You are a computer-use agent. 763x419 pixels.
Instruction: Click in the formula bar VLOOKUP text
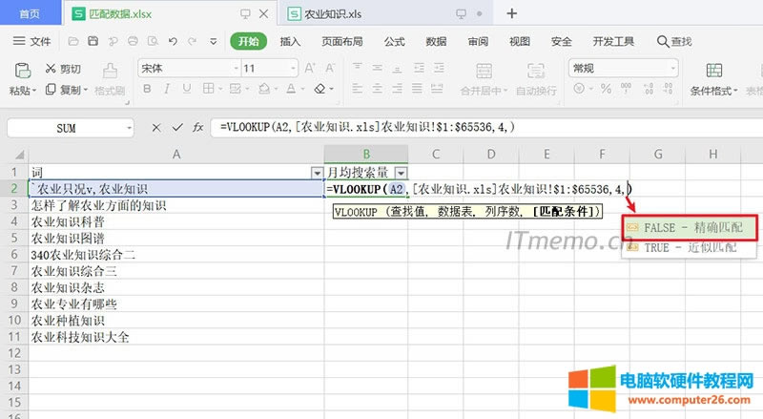tap(367, 127)
